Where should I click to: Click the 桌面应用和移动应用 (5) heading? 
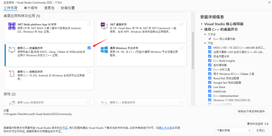pos(22,16)
